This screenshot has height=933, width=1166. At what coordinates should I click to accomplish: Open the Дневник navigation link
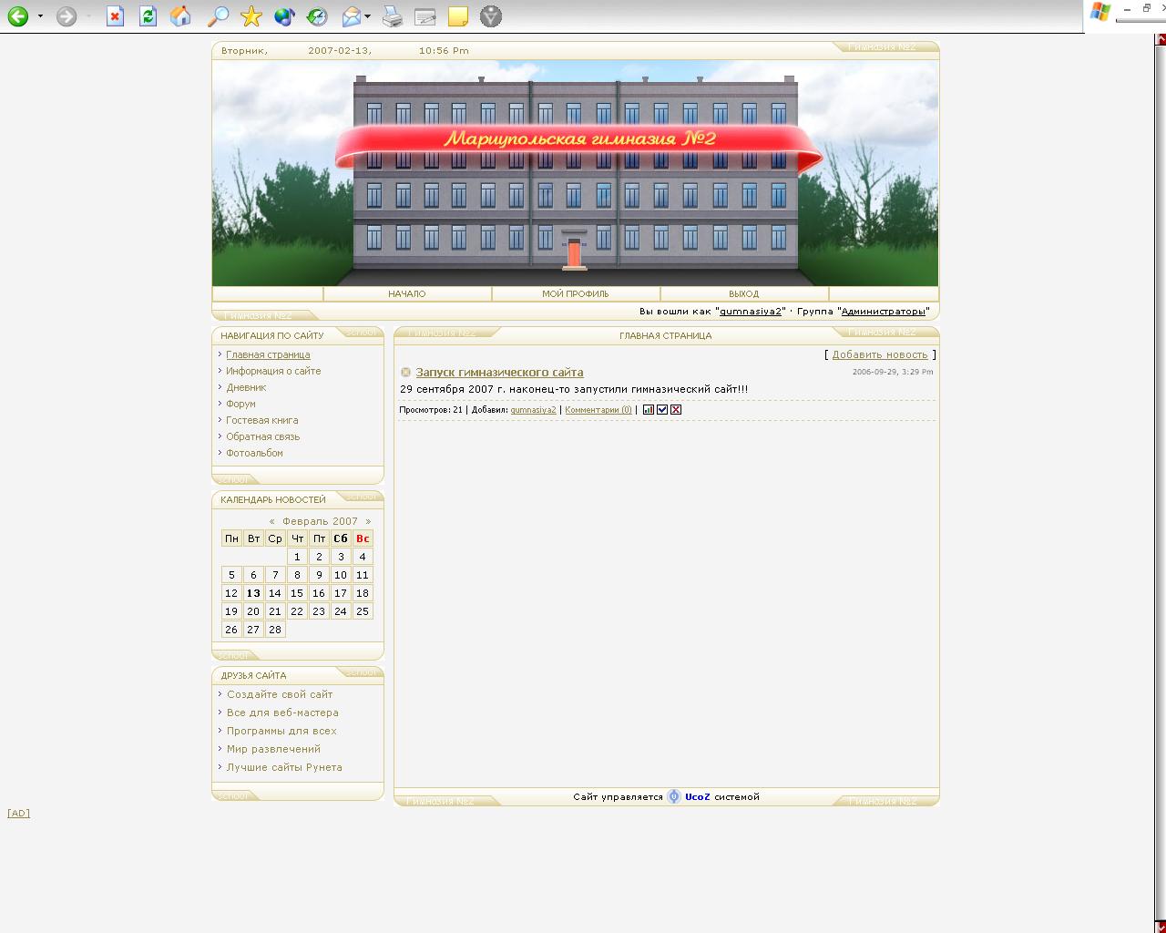pos(246,388)
